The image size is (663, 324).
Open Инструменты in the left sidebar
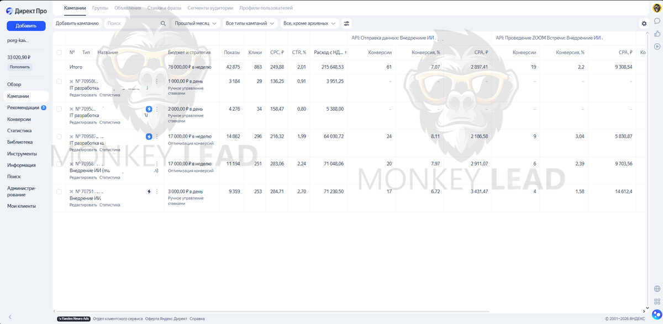[22, 154]
